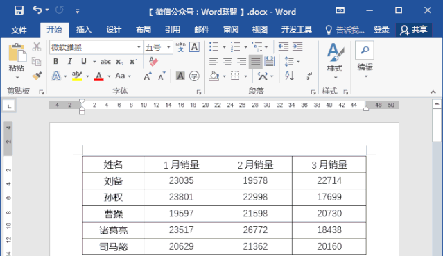The width and height of the screenshot is (443, 256).
Task: Toggle subscript formatting
Action: tap(120, 62)
